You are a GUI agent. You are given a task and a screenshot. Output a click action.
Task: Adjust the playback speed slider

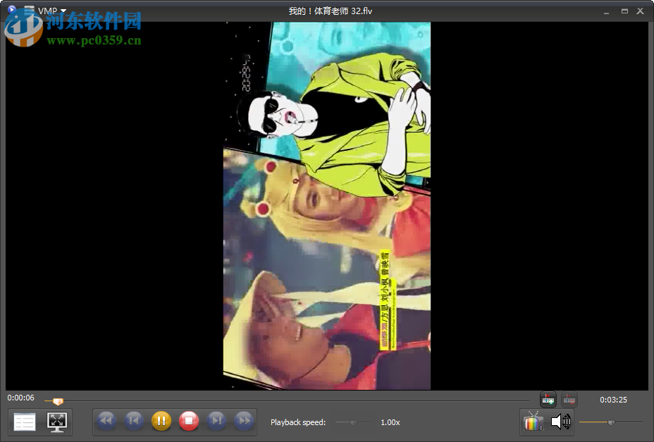pos(353,422)
